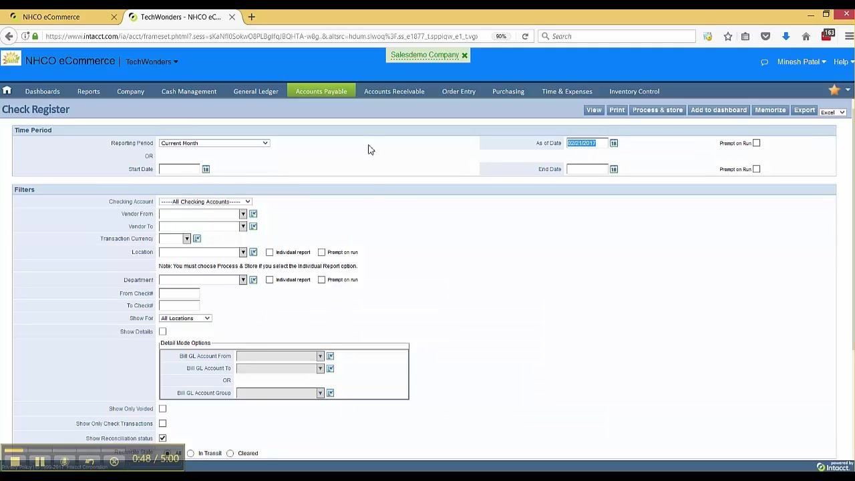Open calendar picker for Start Date
Screen dimensions: 855x481
pyautogui.click(x=206, y=169)
